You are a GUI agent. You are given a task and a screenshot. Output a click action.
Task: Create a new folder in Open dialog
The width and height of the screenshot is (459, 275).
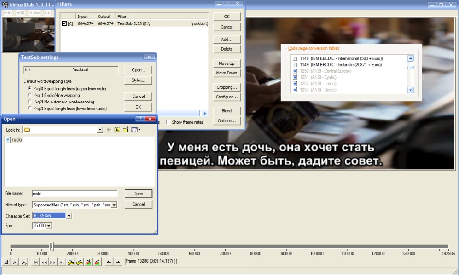(126, 130)
